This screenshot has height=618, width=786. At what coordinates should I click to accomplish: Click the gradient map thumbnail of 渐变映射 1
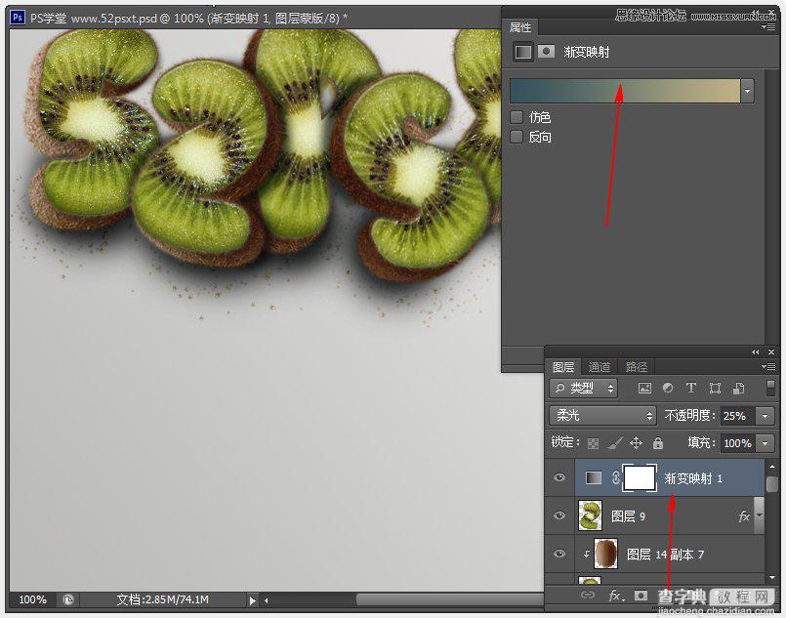click(593, 477)
